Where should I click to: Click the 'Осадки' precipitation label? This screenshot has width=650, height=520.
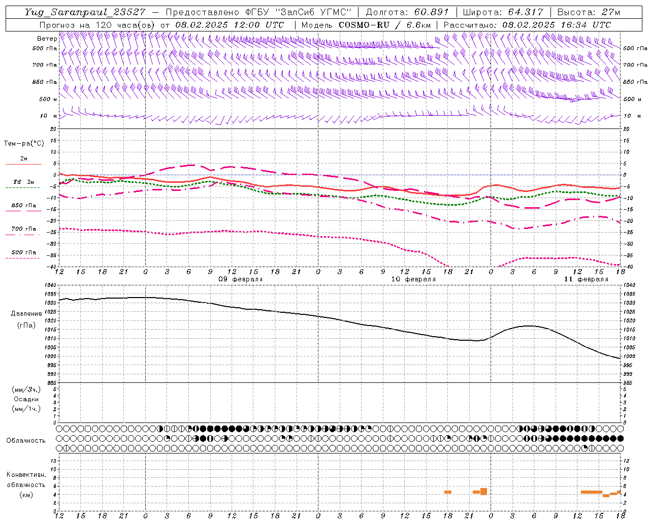[26, 399]
